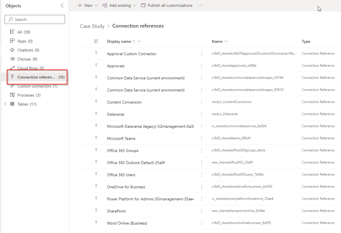Open the three-dot menu for SharePoint
Image resolution: width=341 pixels, height=233 pixels.
201,211
